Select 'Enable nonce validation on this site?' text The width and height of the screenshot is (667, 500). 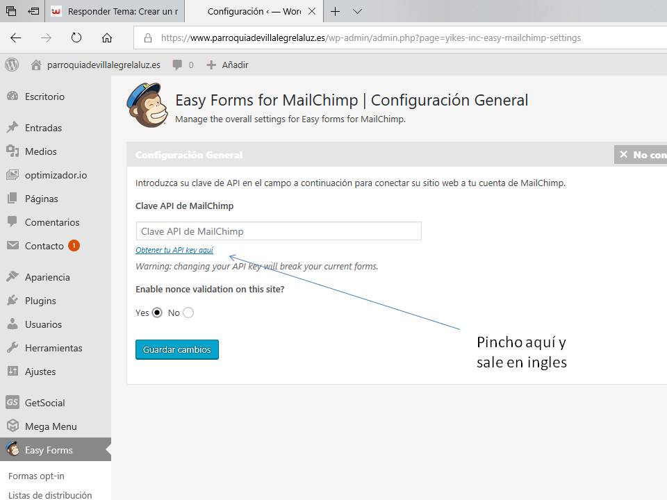pos(210,289)
